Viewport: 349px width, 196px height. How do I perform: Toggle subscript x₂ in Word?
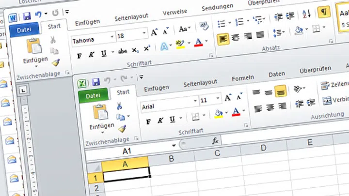[x=135, y=50]
